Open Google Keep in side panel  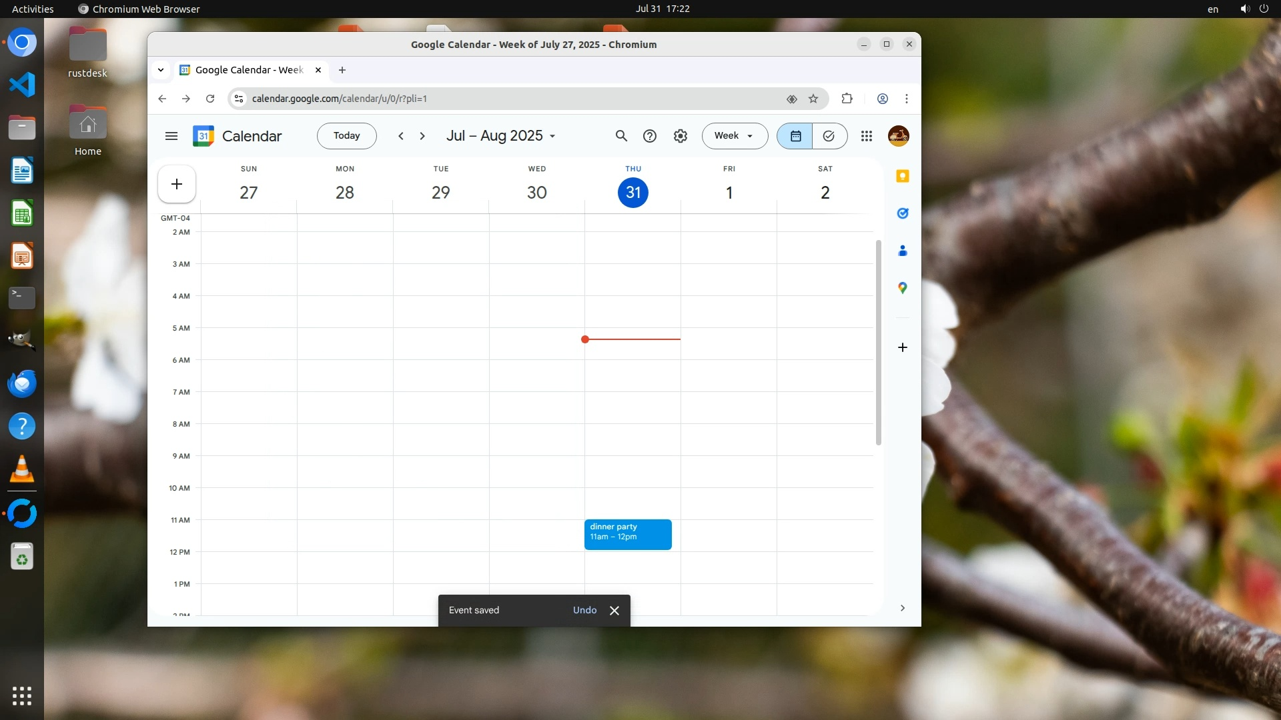tap(902, 176)
